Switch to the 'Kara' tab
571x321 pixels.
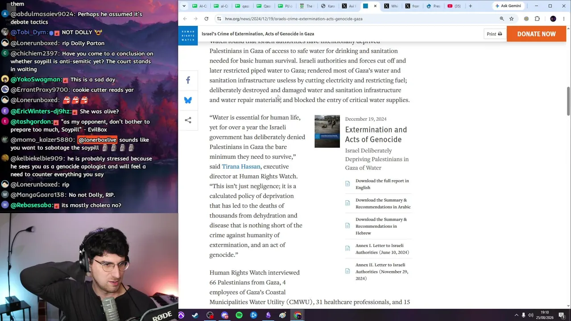[x=327, y=6]
